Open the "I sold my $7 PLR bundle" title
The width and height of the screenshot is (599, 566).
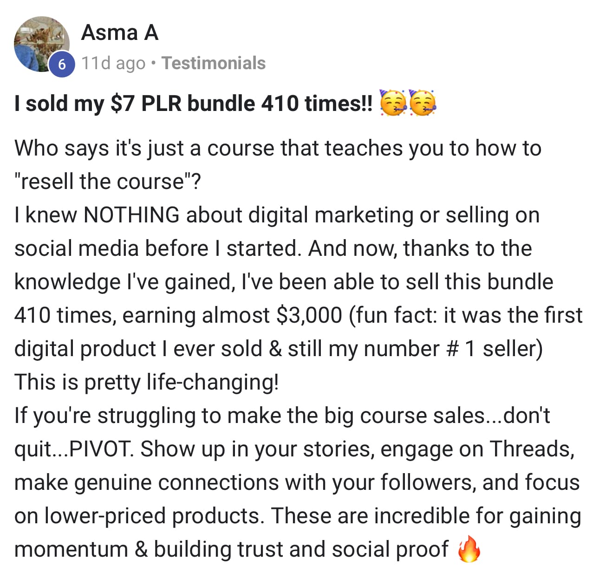(x=193, y=103)
